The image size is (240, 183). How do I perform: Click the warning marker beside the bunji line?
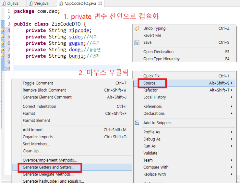click(x=3, y=56)
